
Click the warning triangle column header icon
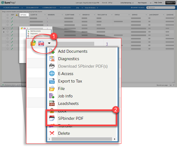pyautogui.click(x=17, y=15)
